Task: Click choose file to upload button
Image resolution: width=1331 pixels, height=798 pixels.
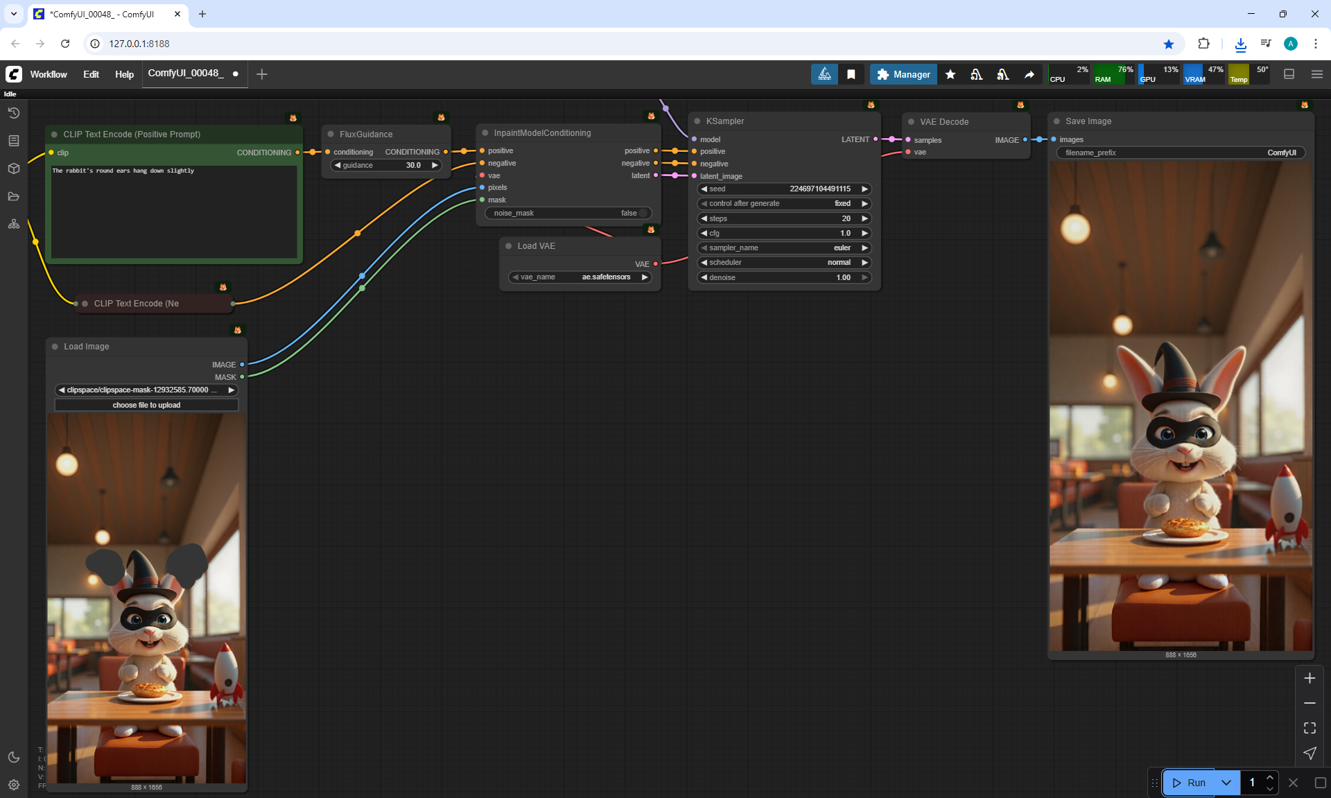Action: point(146,405)
